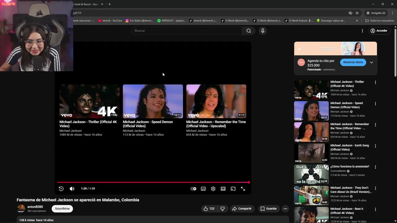Seek on the red video progress bar

click(153, 182)
